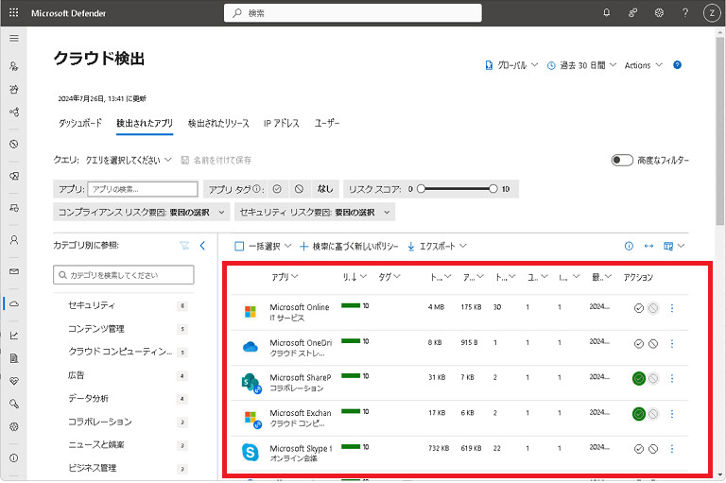Click the Skype app logo
This screenshot has height=483, width=726.
point(250,452)
